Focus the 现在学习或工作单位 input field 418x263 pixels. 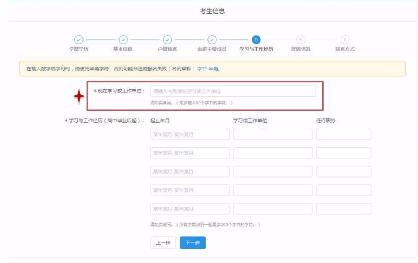tap(233, 91)
